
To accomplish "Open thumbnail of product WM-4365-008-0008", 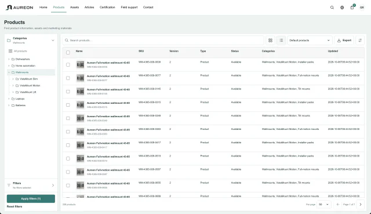I will click(80, 64).
